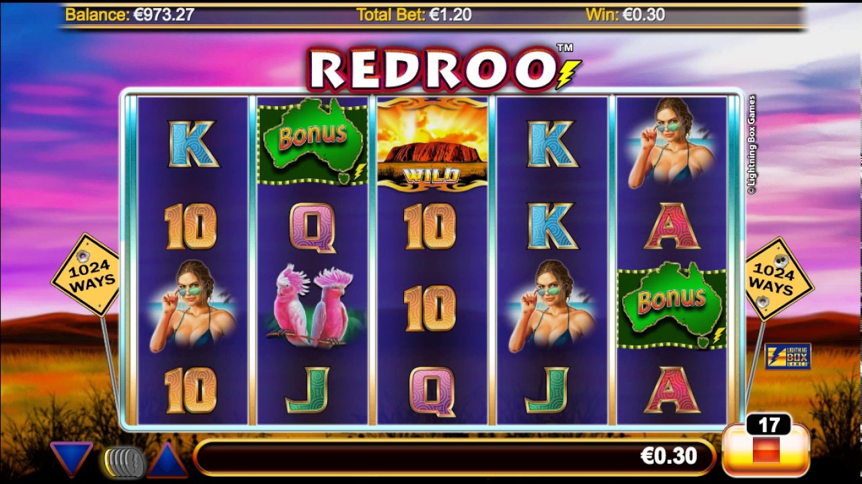Click the right 1024 Ways road sign
The height and width of the screenshot is (484, 862).
[779, 279]
